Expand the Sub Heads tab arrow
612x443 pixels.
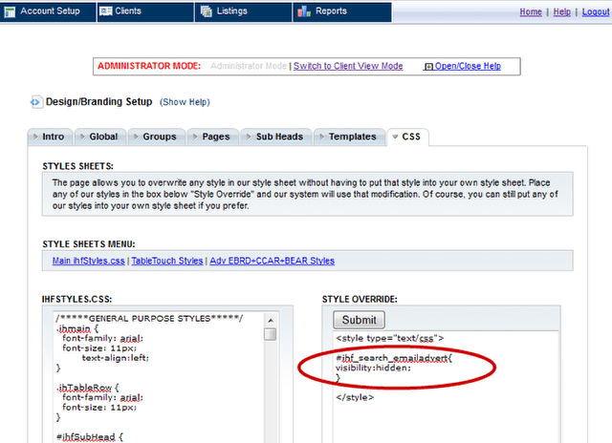tap(249, 137)
